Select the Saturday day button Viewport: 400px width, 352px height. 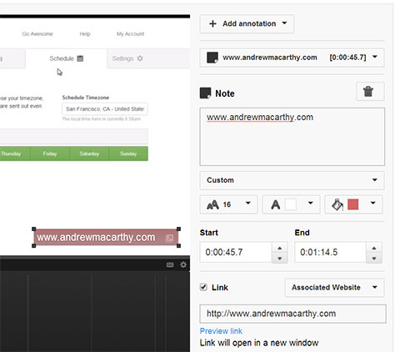(x=89, y=153)
